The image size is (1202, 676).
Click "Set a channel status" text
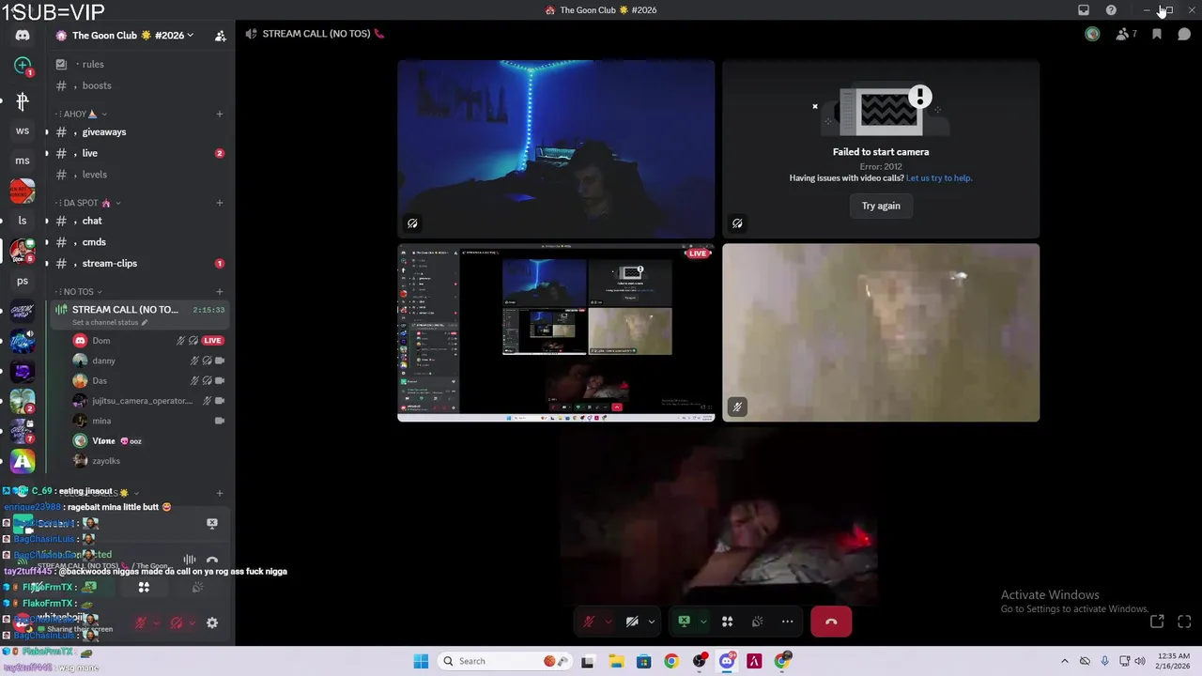105,322
